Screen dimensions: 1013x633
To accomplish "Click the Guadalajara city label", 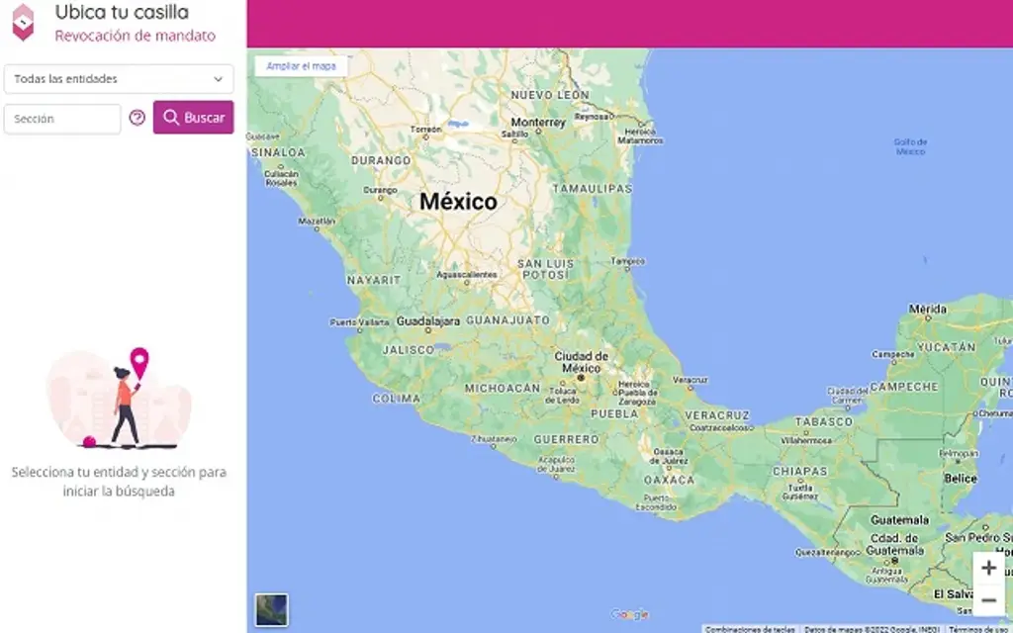I will point(427,320).
